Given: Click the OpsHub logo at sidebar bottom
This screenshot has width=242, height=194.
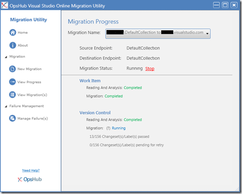Looking at the screenshot, I should coord(30,180).
